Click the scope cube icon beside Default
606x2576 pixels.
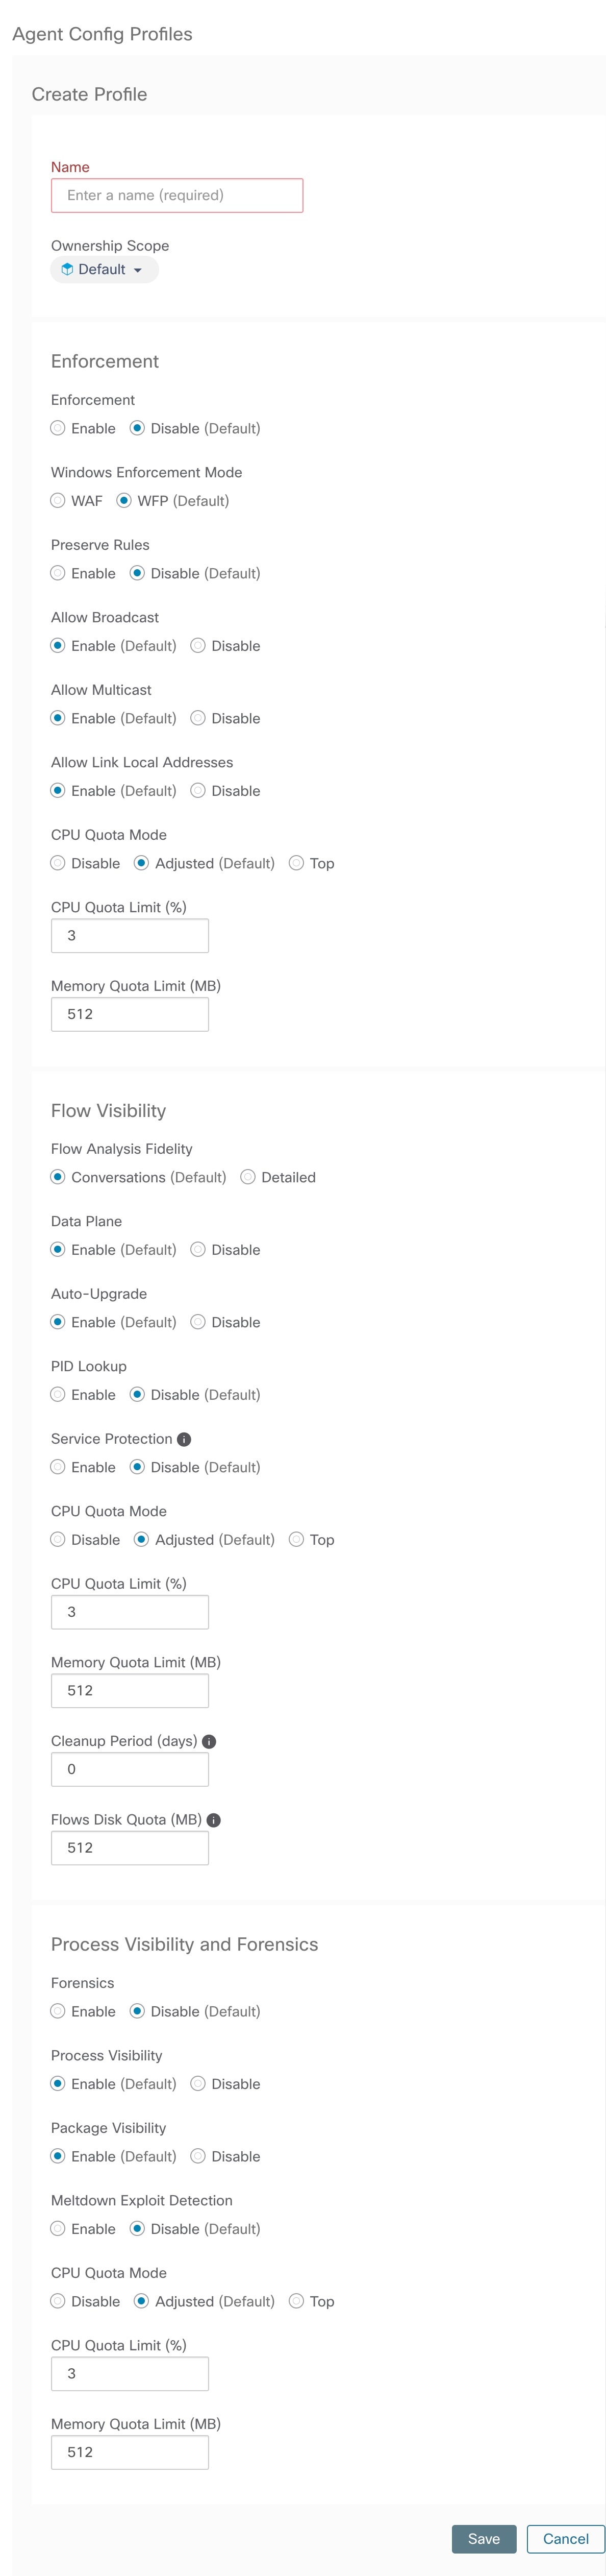pyautogui.click(x=67, y=270)
